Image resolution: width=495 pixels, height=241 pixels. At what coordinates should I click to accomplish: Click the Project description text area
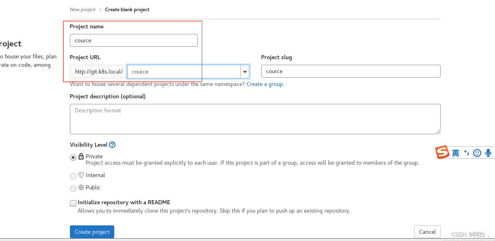[255, 119]
